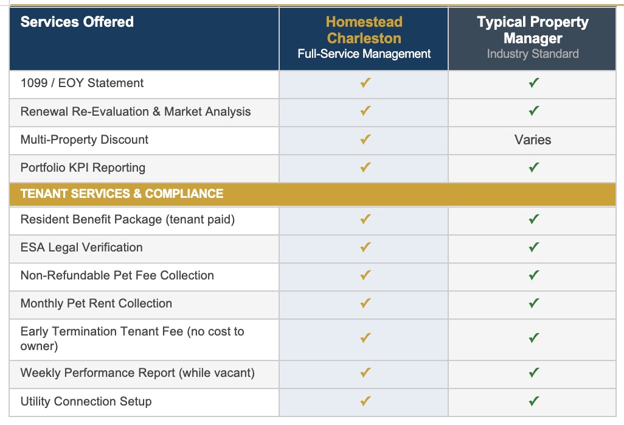Image resolution: width=624 pixels, height=425 pixels.
Task: Click the Typical Property Manager column header
Action: [533, 38]
